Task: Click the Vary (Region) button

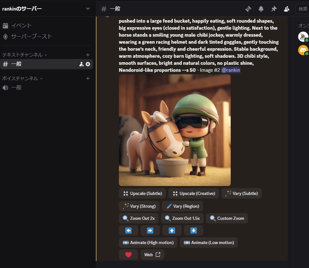Action: pyautogui.click(x=182, y=206)
